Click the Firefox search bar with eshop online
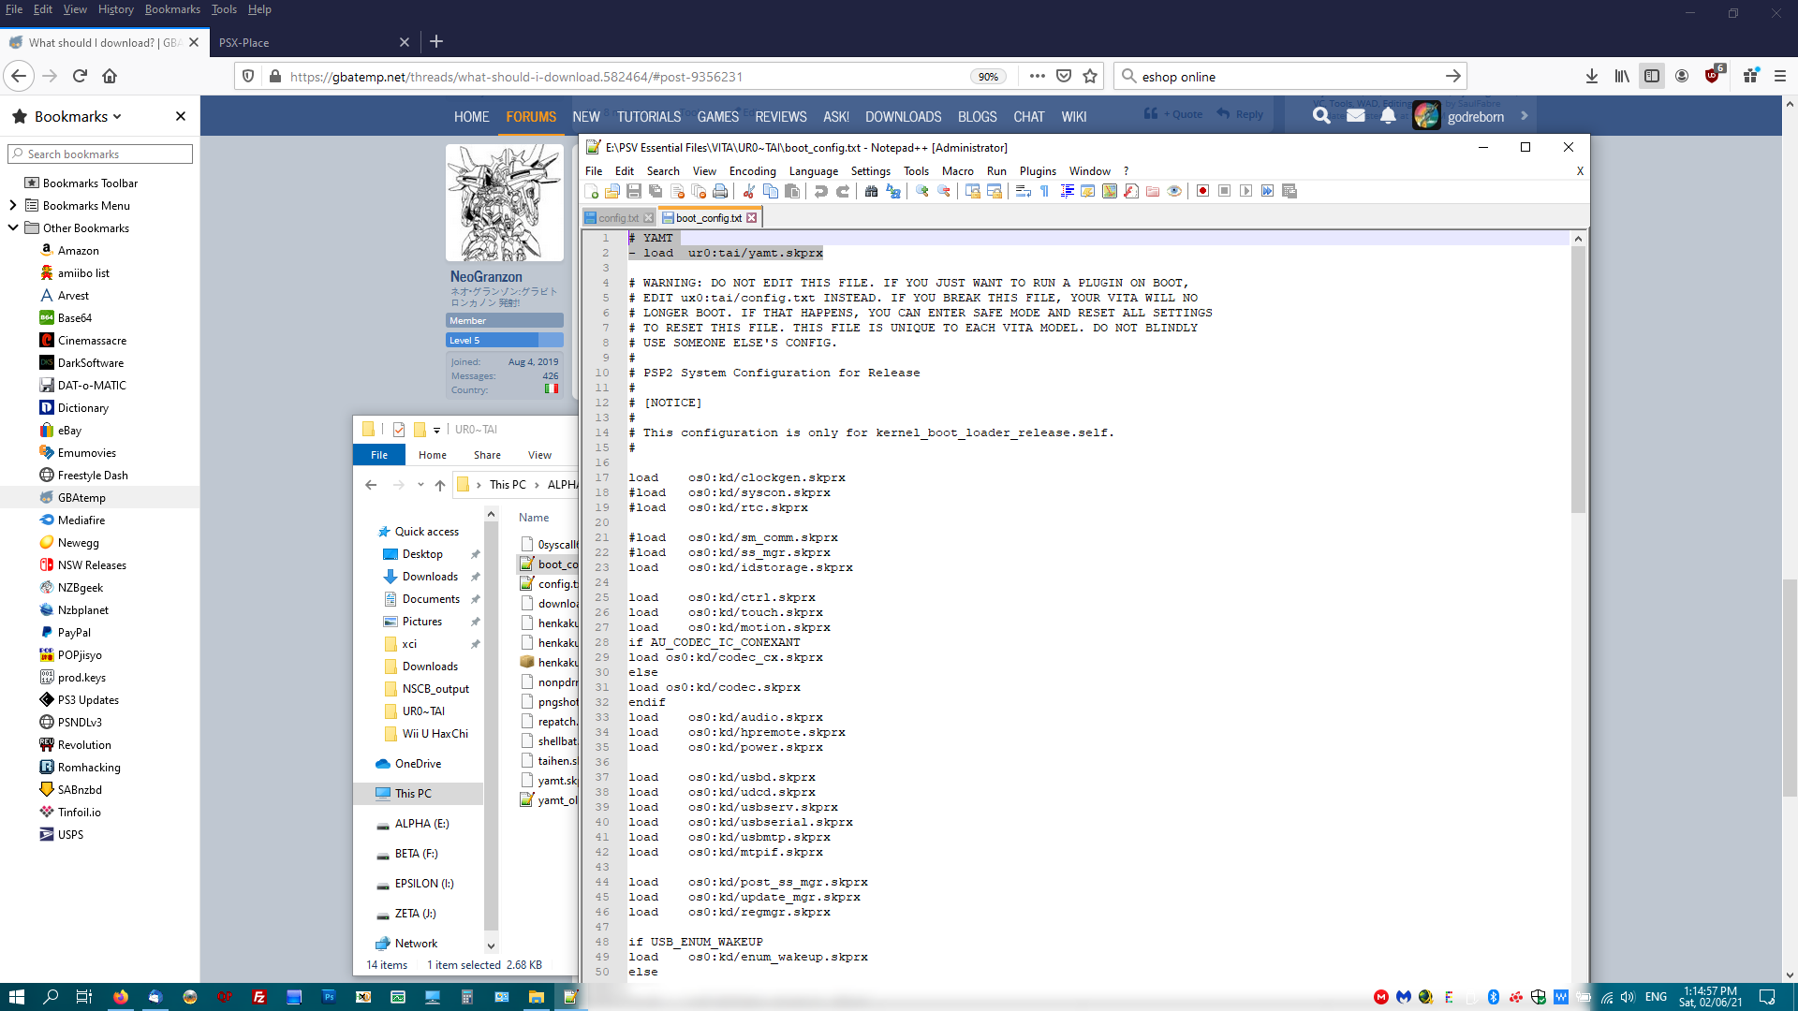 coord(1290,77)
